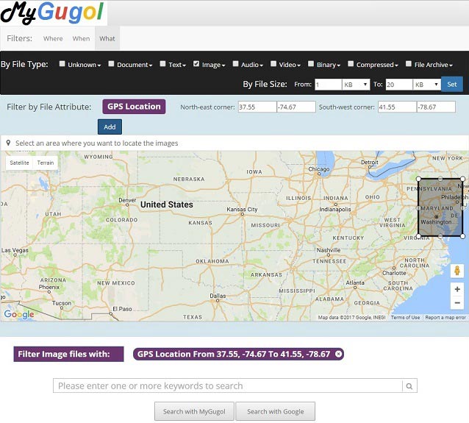
Task: Check the Compressed file type checkbox
Action: click(x=351, y=64)
